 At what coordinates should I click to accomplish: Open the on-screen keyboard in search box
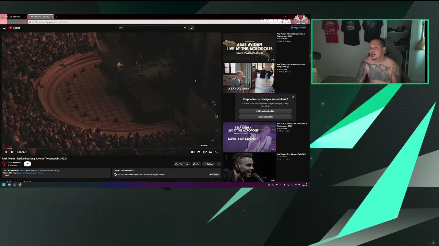pos(185,28)
